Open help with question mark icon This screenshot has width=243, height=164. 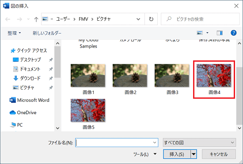(233, 33)
